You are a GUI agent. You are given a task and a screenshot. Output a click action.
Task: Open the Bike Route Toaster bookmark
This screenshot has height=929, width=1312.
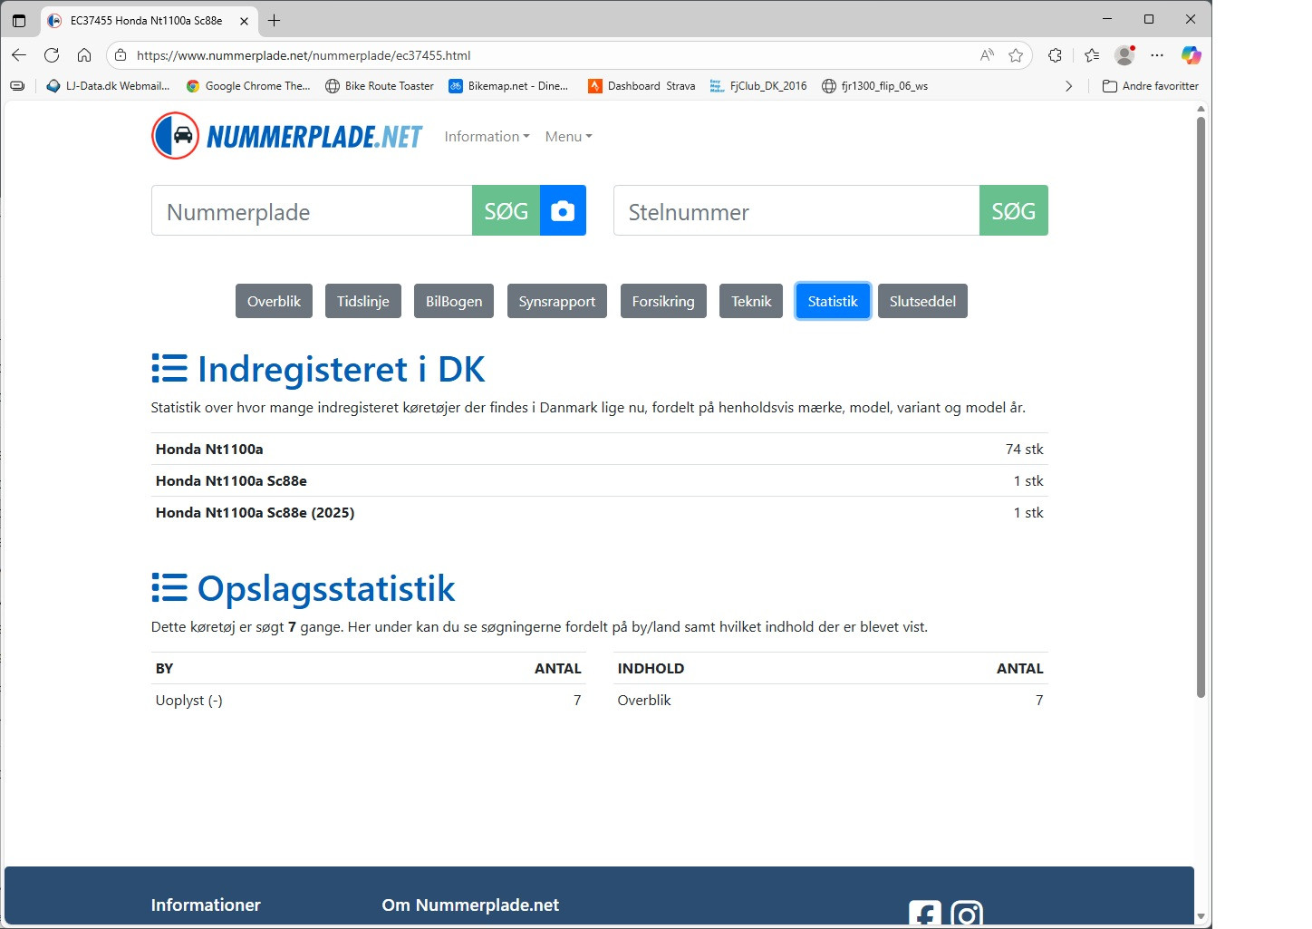pyautogui.click(x=380, y=86)
